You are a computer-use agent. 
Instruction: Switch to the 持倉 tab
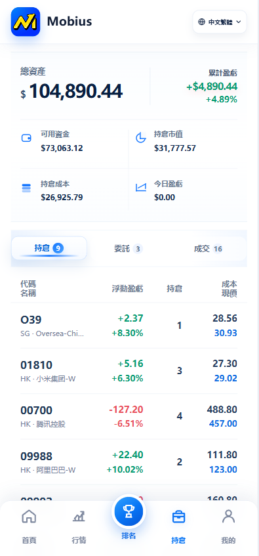pyautogui.click(x=49, y=248)
